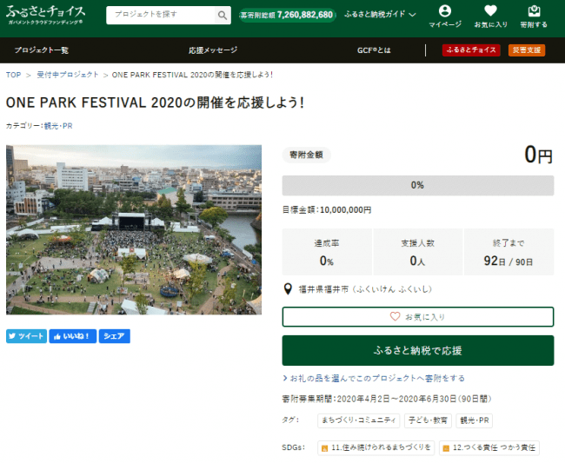Image resolution: width=565 pixels, height=463 pixels.
Task: Open 応援メッセージ menu item
Action: (x=213, y=50)
